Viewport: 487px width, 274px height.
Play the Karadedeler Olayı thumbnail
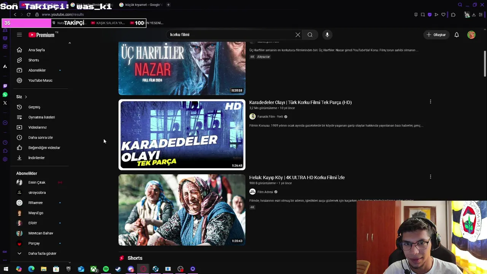(182, 135)
